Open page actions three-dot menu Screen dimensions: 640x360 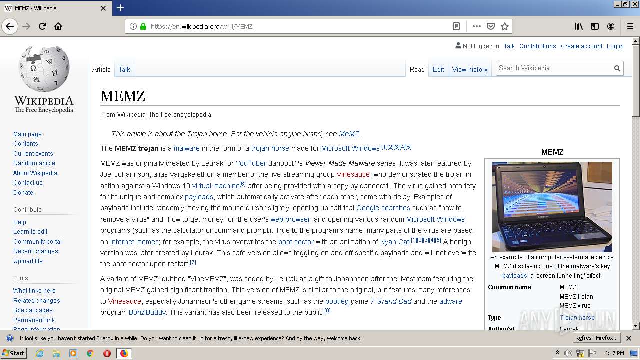click(x=476, y=26)
